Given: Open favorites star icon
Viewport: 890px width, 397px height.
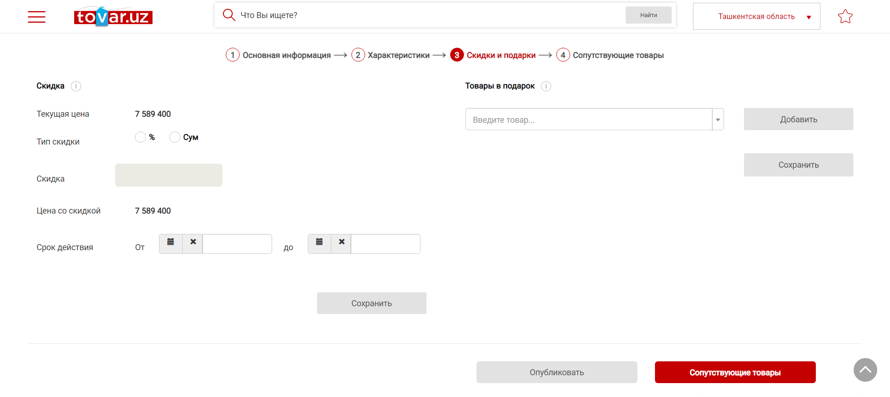Looking at the screenshot, I should 845,17.
